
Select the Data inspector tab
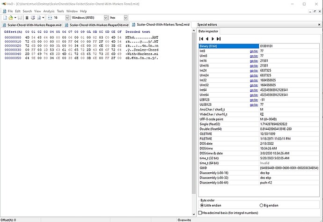coord(208,31)
